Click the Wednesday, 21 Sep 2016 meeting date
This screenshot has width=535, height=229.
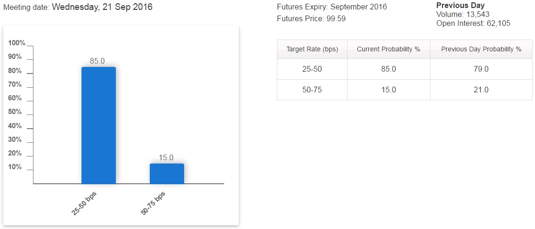(x=102, y=7)
